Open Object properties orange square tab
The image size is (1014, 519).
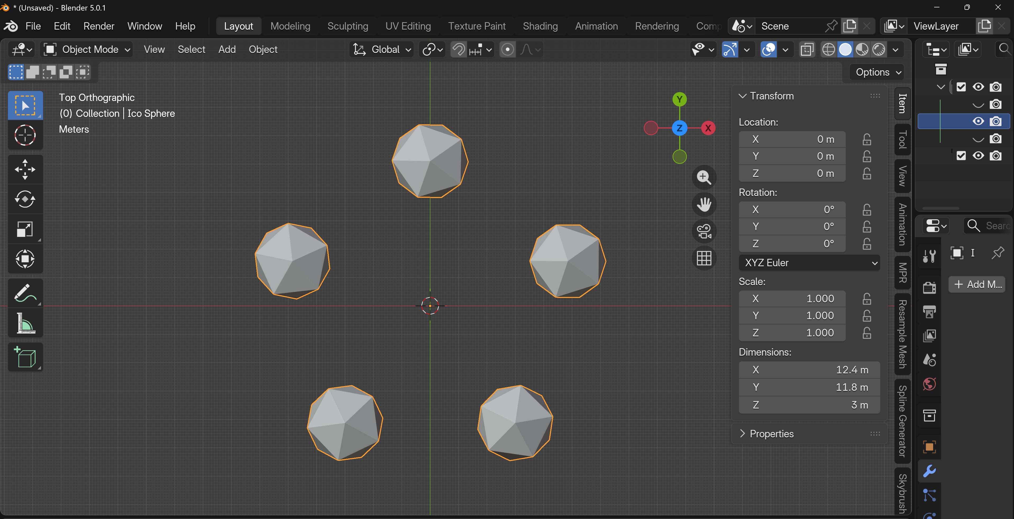(x=929, y=447)
